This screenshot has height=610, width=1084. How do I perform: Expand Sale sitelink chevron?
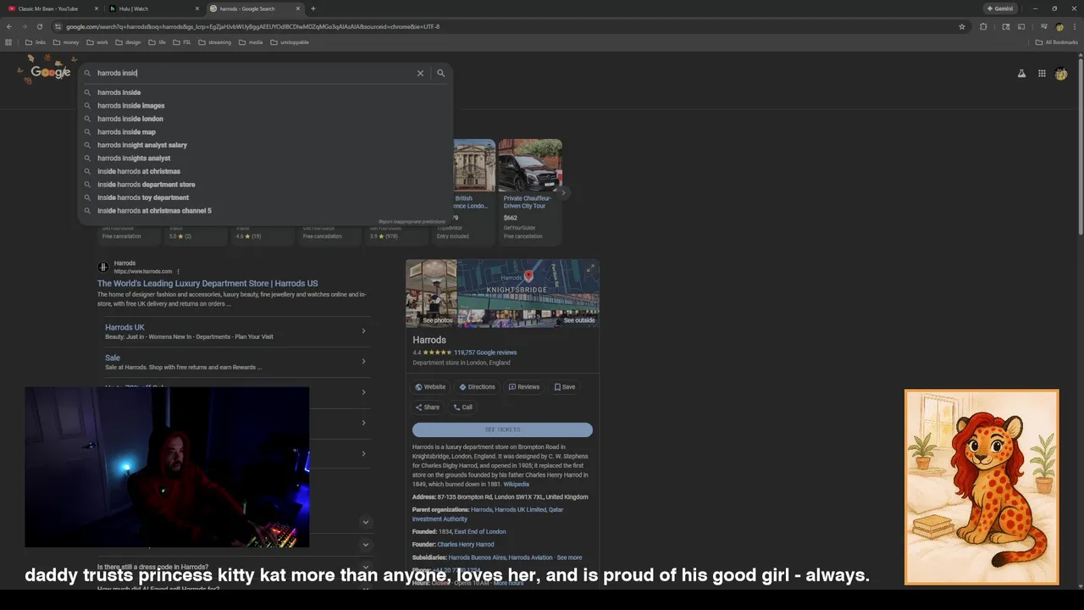363,362
